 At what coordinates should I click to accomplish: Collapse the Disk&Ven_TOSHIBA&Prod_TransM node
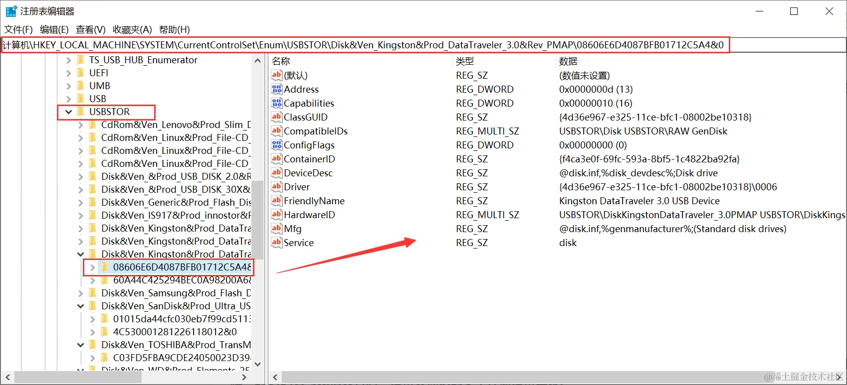pos(81,345)
